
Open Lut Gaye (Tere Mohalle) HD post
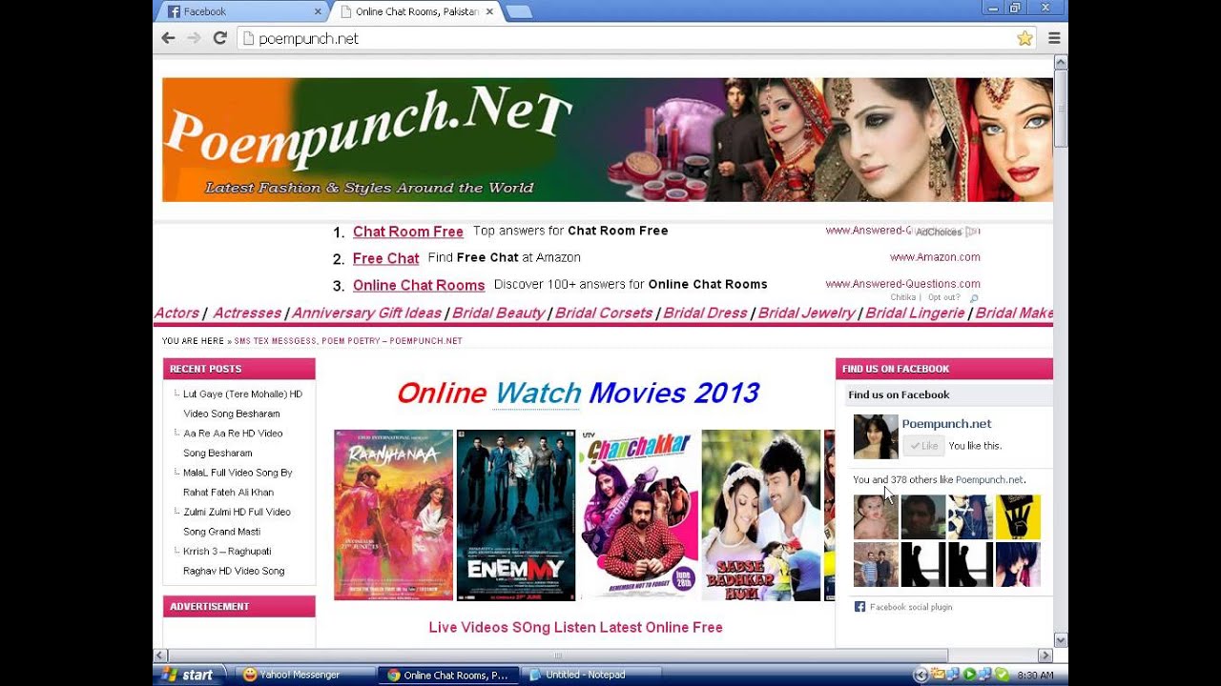pos(242,404)
